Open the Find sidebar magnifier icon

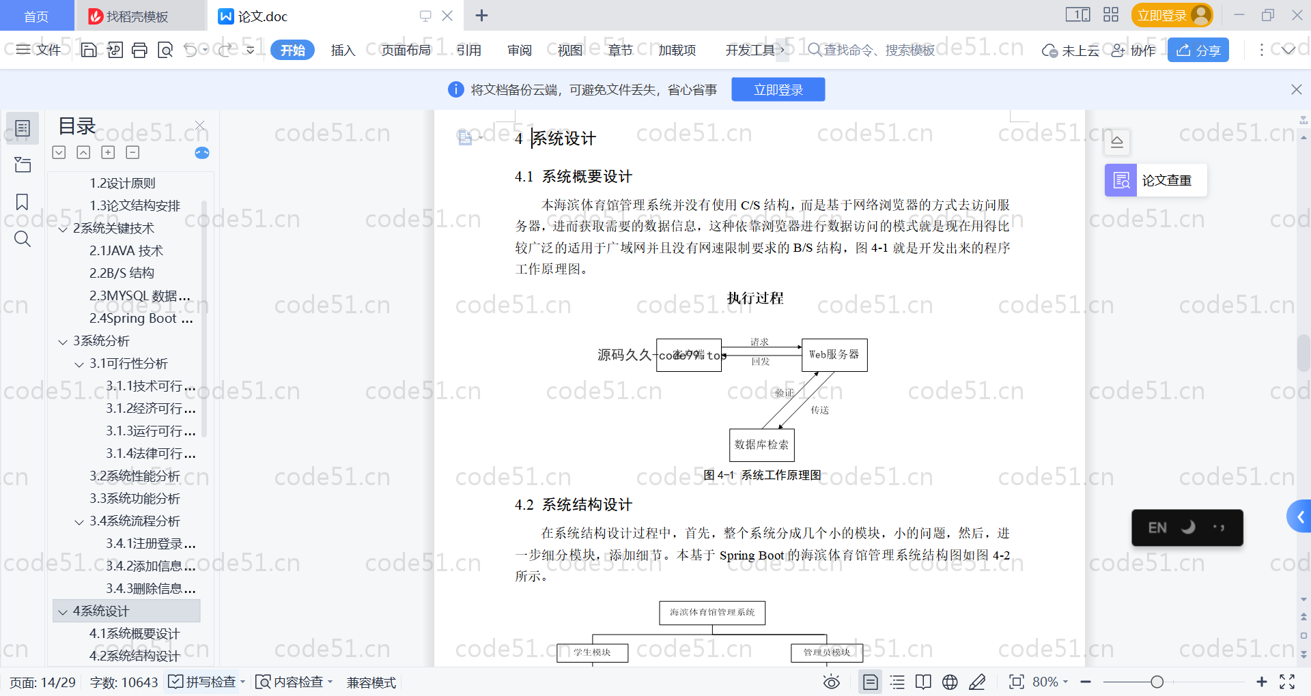coord(23,239)
